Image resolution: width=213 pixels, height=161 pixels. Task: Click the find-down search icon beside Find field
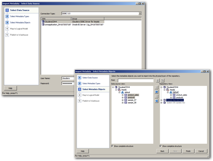coord(158,80)
